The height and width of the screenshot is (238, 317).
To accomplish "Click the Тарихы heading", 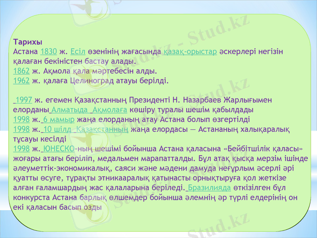I will [x=27, y=42].
